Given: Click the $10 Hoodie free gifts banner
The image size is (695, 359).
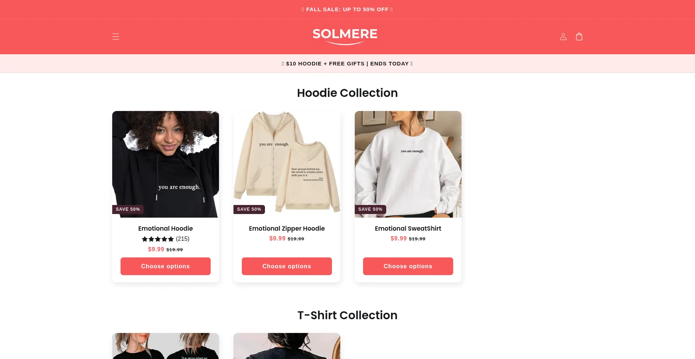Looking at the screenshot, I should 347,64.
